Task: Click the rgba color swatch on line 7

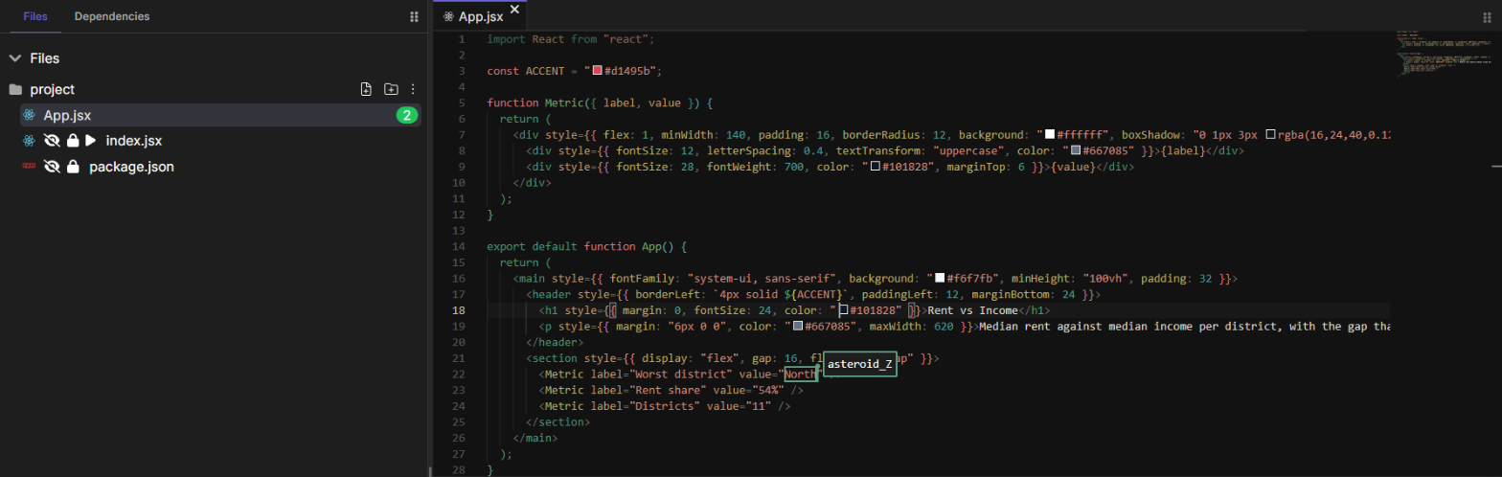Action: click(x=1271, y=135)
